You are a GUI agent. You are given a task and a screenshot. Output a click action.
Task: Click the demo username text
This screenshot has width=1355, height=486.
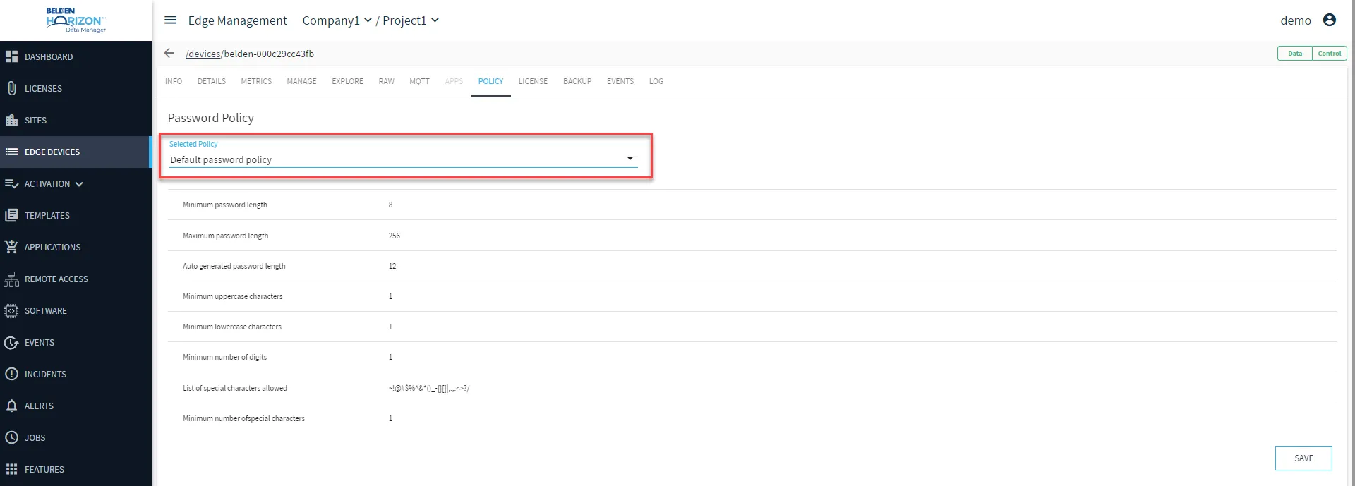1296,20
